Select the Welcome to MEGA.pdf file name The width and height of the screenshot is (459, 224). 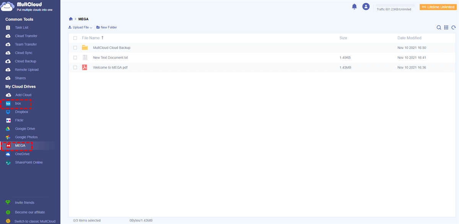pos(110,67)
